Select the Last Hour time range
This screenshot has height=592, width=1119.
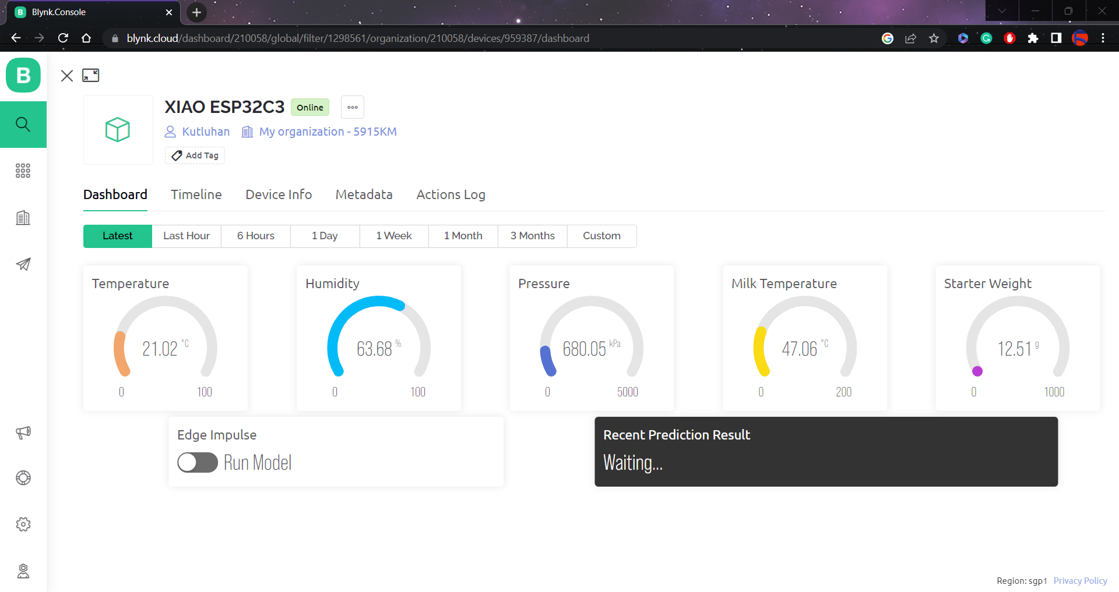coord(186,236)
